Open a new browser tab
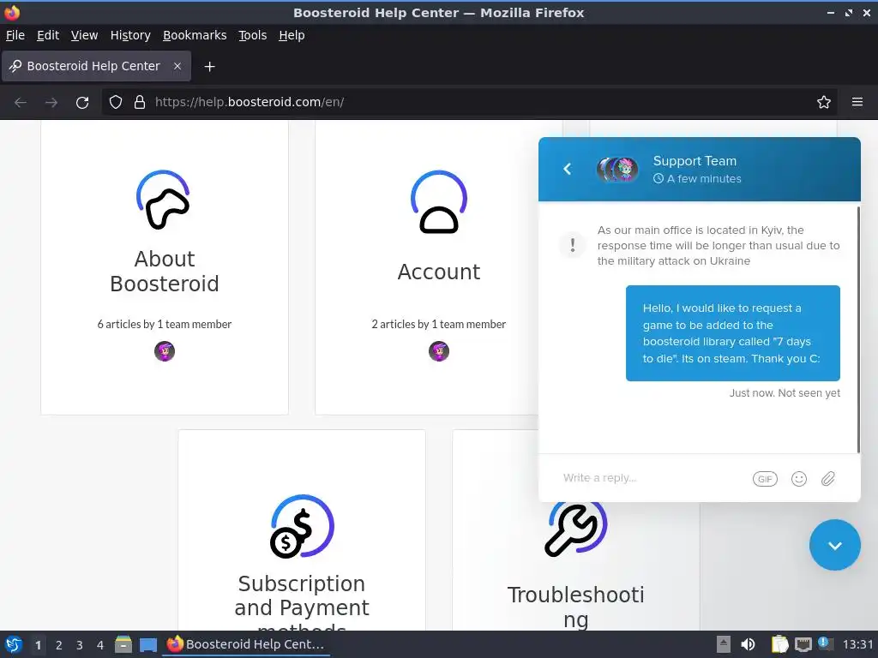This screenshot has width=878, height=658. (209, 67)
